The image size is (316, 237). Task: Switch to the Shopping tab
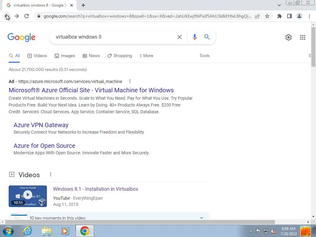pyautogui.click(x=120, y=56)
